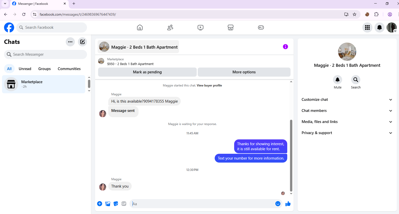Mute this conversation with bell icon
The width and height of the screenshot is (399, 214).
coord(338,80)
